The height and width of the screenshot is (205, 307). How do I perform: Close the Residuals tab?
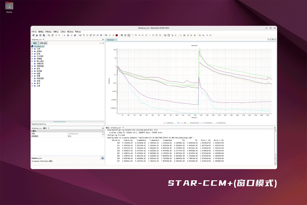(116, 40)
